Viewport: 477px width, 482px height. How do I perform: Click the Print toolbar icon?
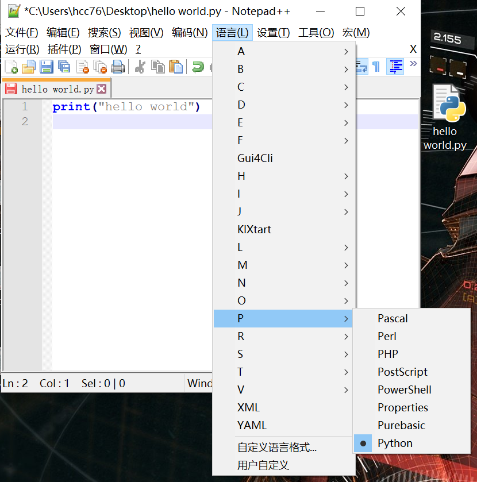tap(118, 67)
